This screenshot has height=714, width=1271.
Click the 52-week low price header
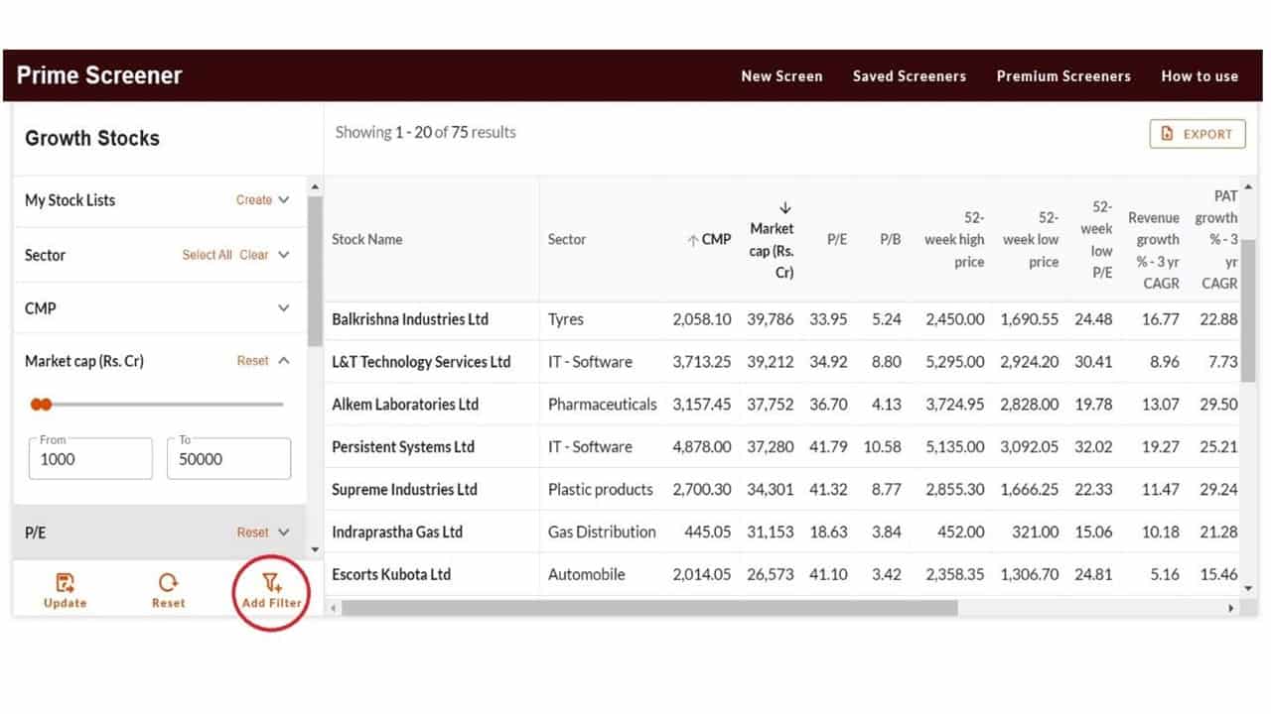click(x=1031, y=240)
